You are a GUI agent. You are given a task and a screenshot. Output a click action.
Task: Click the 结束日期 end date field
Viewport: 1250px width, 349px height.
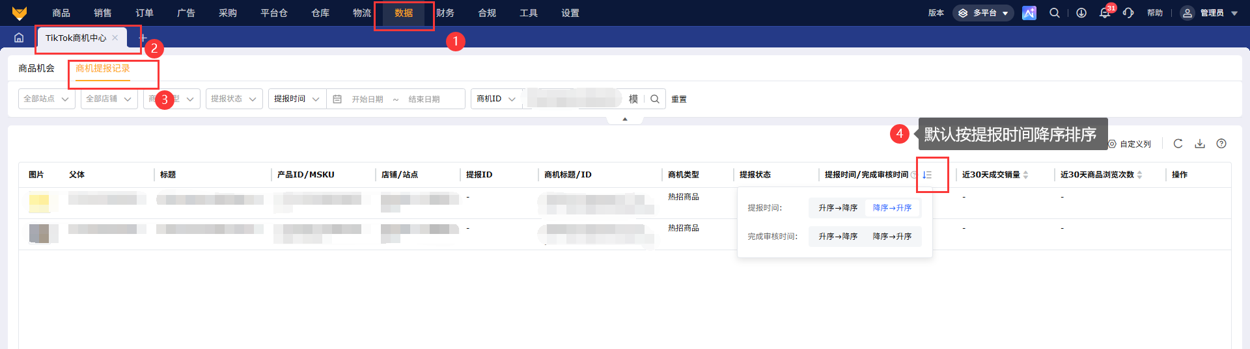point(424,99)
